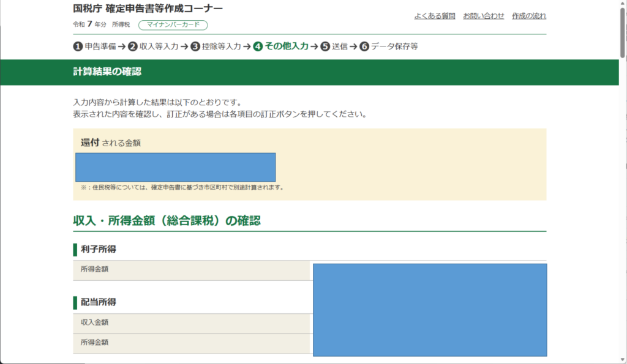This screenshot has height=364, width=627.
Task: Click the マイナンバーカード badge
Action: (x=173, y=25)
